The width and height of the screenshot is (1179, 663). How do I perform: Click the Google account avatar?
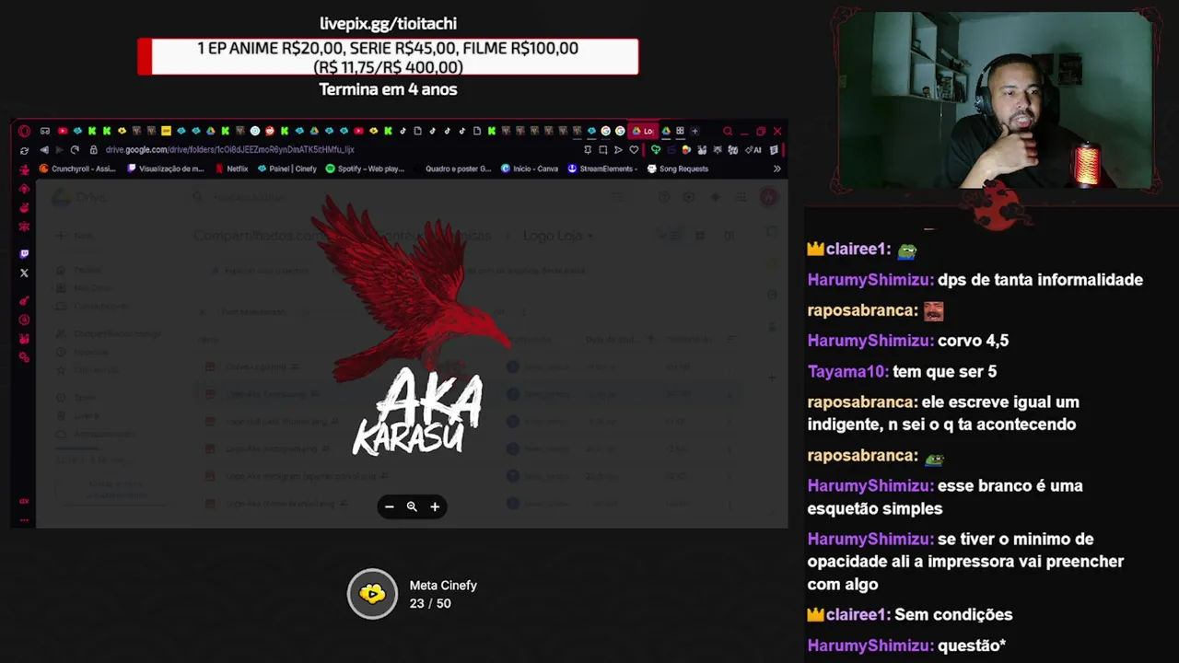coord(768,197)
